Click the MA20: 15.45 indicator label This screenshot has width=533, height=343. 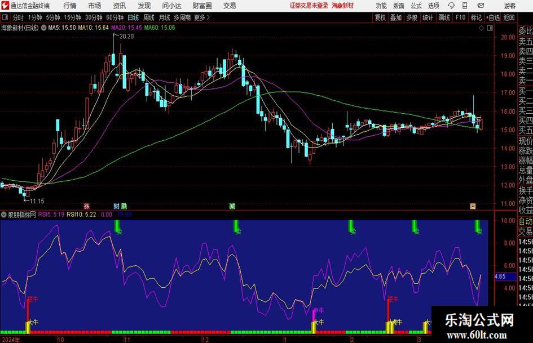click(x=126, y=28)
